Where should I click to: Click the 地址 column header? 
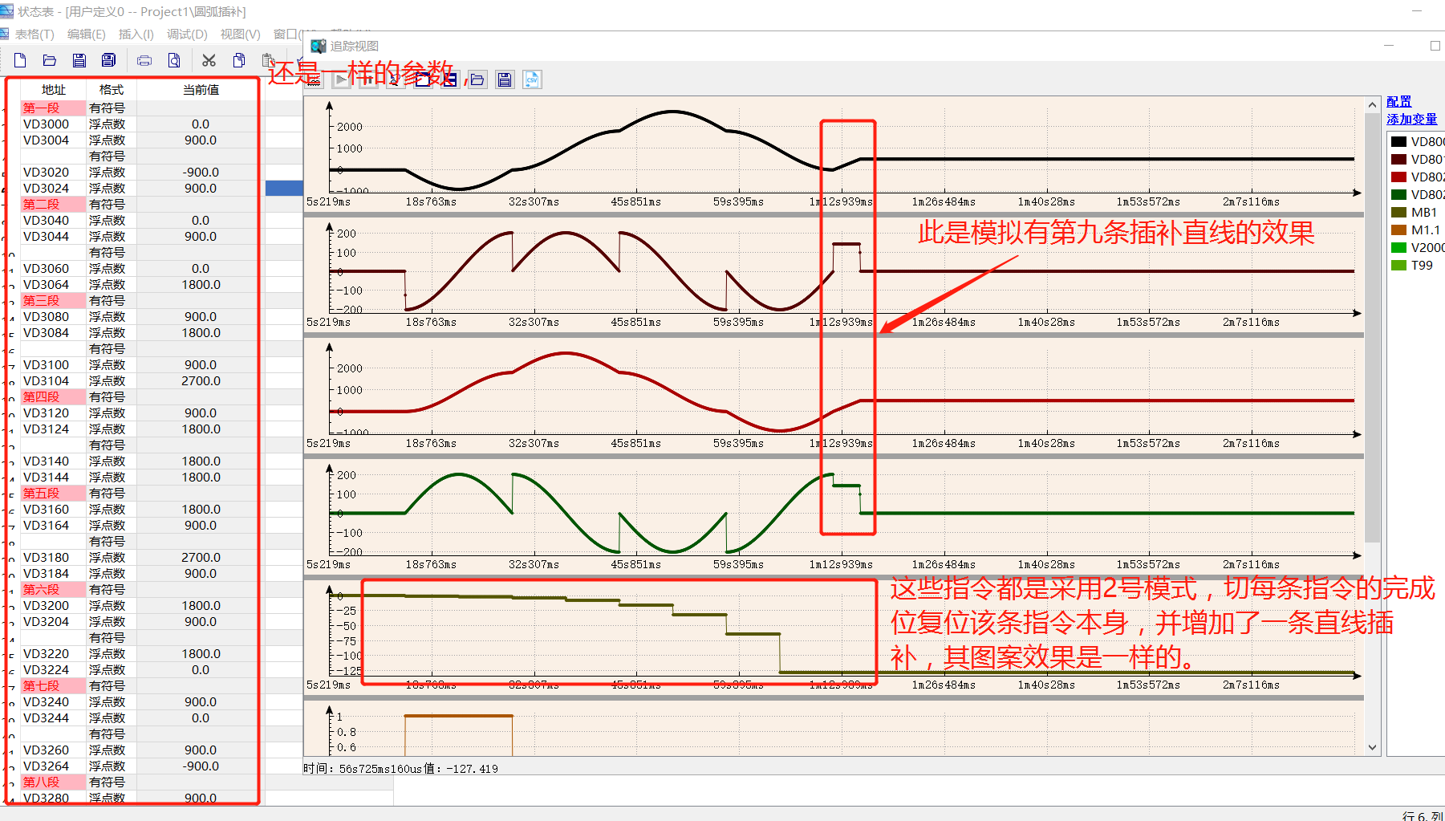pyautogui.click(x=53, y=90)
